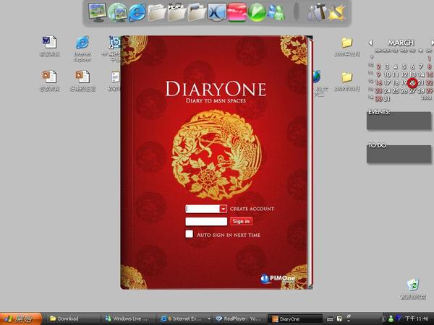Screen dimensions: 434x325
Task: Open the hammer and wrench tools dock icon
Action: (317, 12)
